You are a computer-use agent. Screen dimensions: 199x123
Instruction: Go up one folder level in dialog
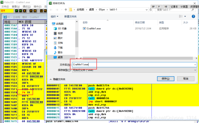pyautogui.click(x=66, y=10)
